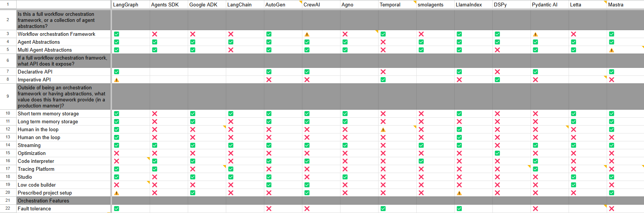
Task: Select row number 9 header
Action: tap(8, 96)
